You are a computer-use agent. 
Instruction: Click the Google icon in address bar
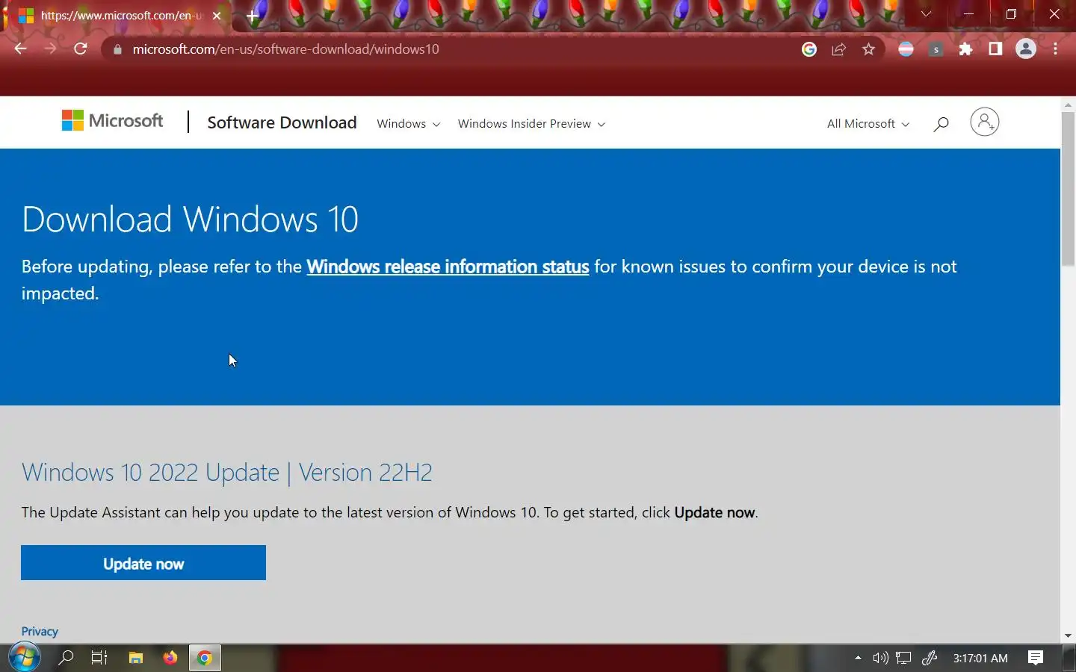click(809, 49)
